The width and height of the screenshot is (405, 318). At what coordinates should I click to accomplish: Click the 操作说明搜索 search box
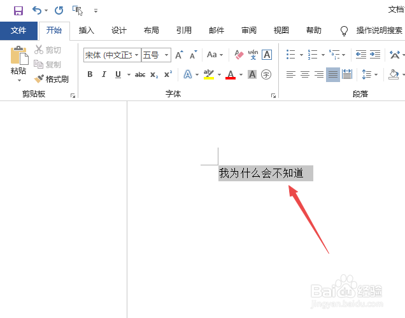[379, 31]
